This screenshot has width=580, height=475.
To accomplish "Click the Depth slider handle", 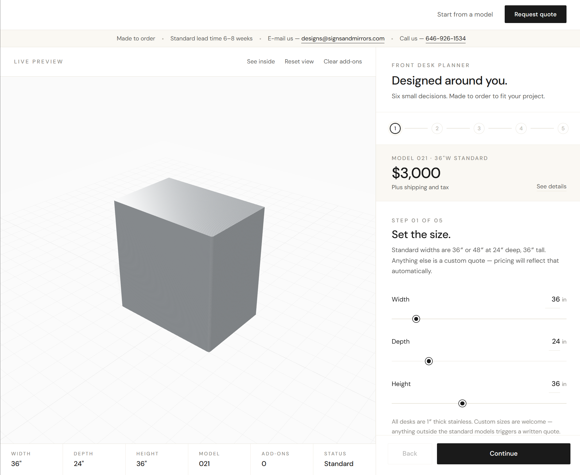I will coord(429,361).
